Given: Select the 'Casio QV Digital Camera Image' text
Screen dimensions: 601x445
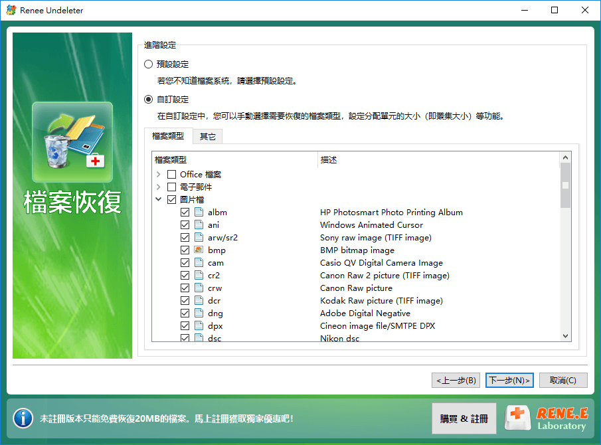Looking at the screenshot, I should pos(381,262).
